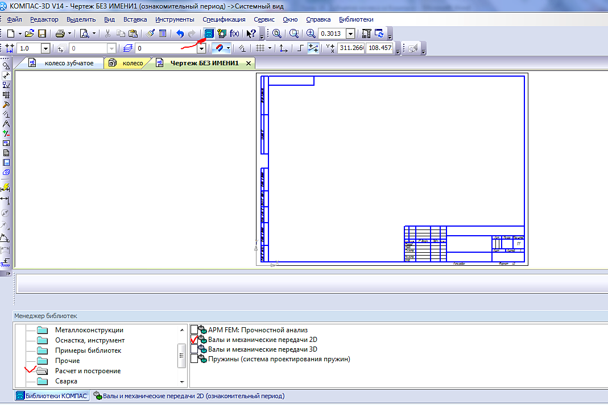Click the Rebuild document icon

tap(379, 34)
